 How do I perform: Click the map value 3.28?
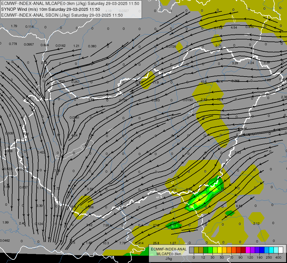click(x=235, y=63)
